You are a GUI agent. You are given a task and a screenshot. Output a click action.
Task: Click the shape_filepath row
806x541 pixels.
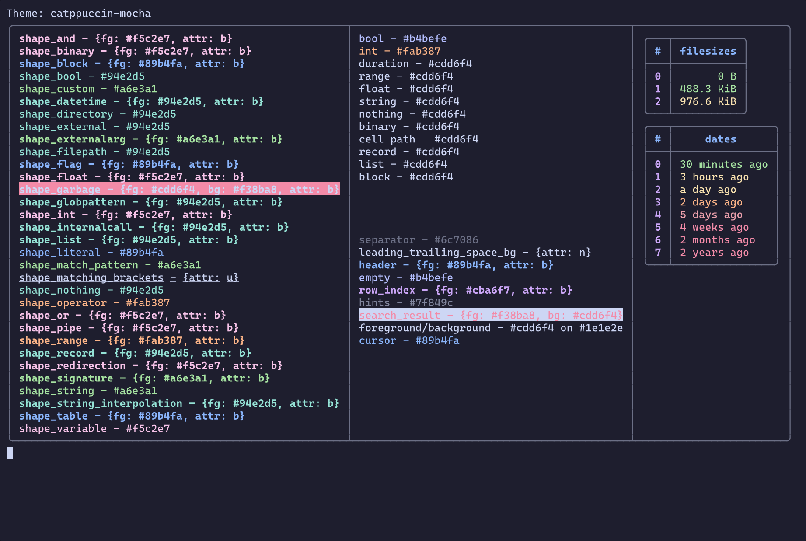tap(94, 152)
